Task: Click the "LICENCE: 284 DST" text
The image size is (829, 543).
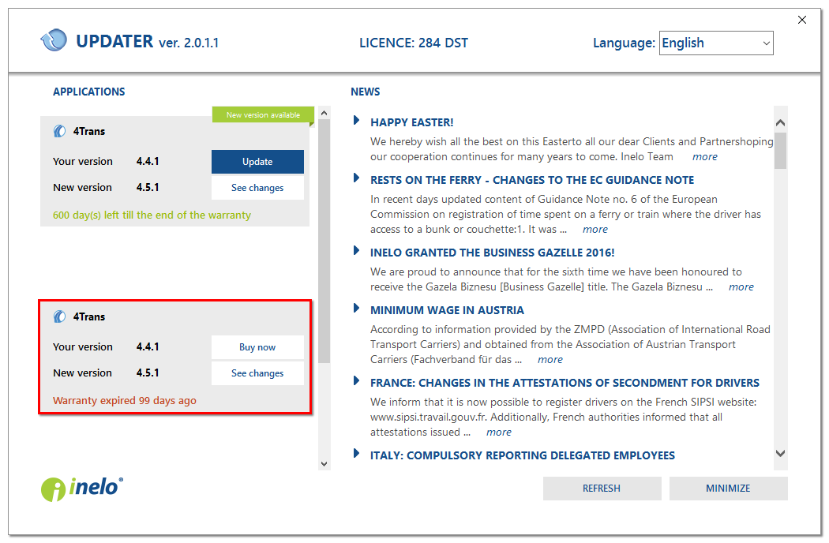Action: pos(414,43)
